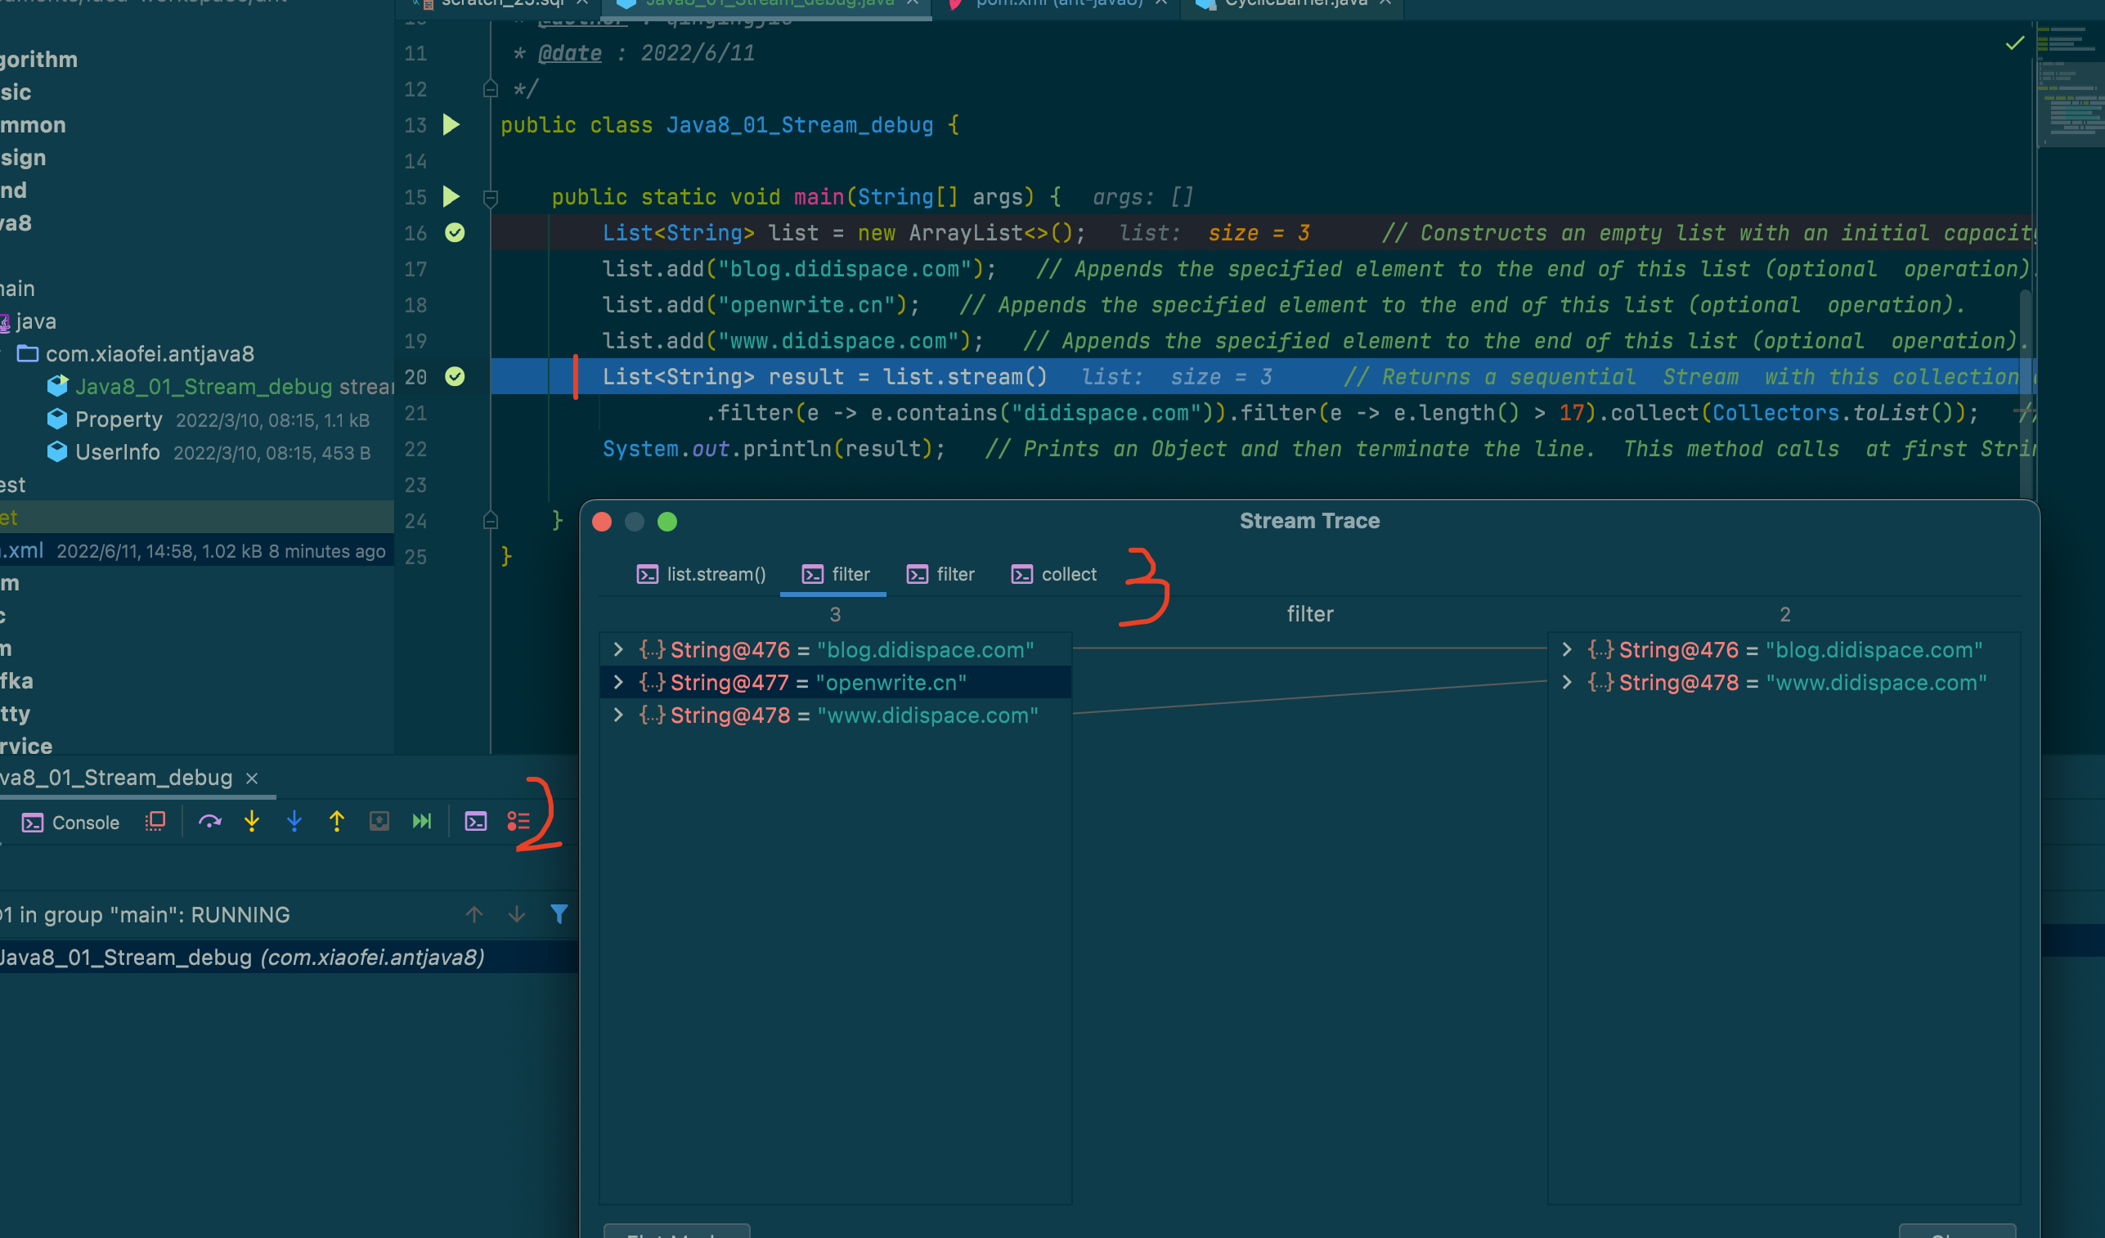This screenshot has height=1238, width=2105.
Task: Expand String@478 entry in right result list
Action: 1567,683
